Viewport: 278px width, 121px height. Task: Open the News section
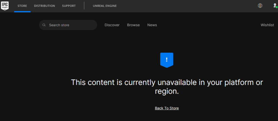(152, 25)
